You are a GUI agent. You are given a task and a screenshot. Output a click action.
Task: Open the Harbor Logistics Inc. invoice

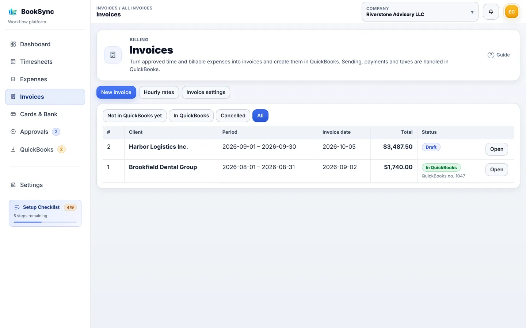click(x=497, y=149)
